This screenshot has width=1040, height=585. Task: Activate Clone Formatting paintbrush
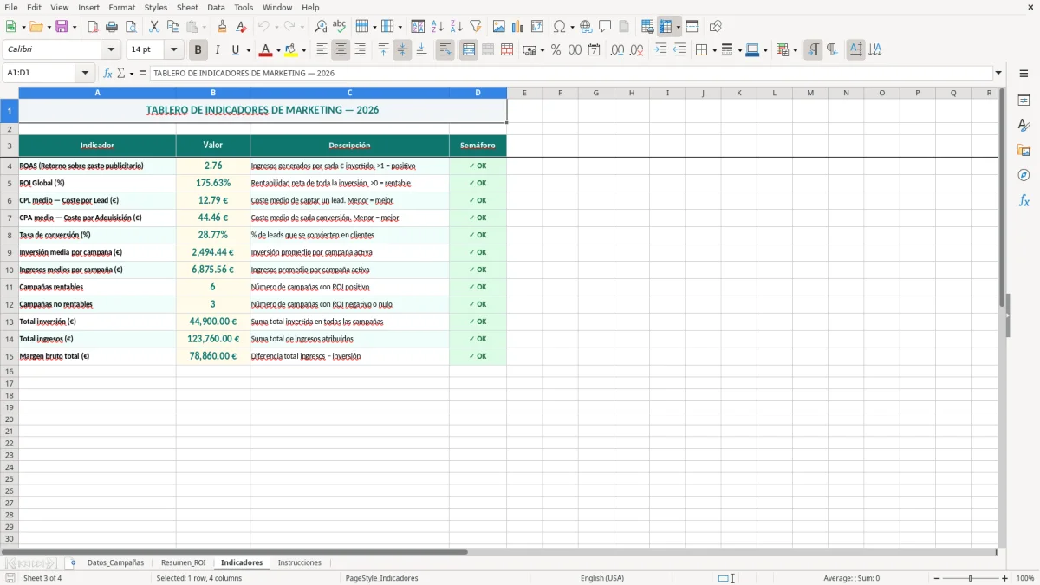click(223, 27)
